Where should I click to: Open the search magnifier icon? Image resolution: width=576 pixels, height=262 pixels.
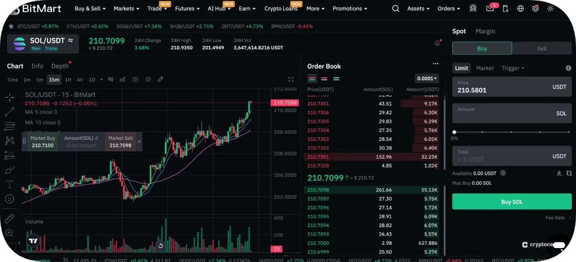(396, 9)
